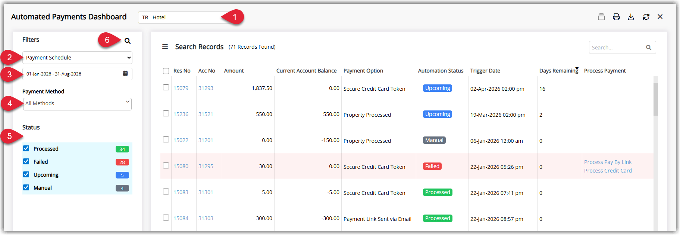Sort by Current Account Balance header

307,71
